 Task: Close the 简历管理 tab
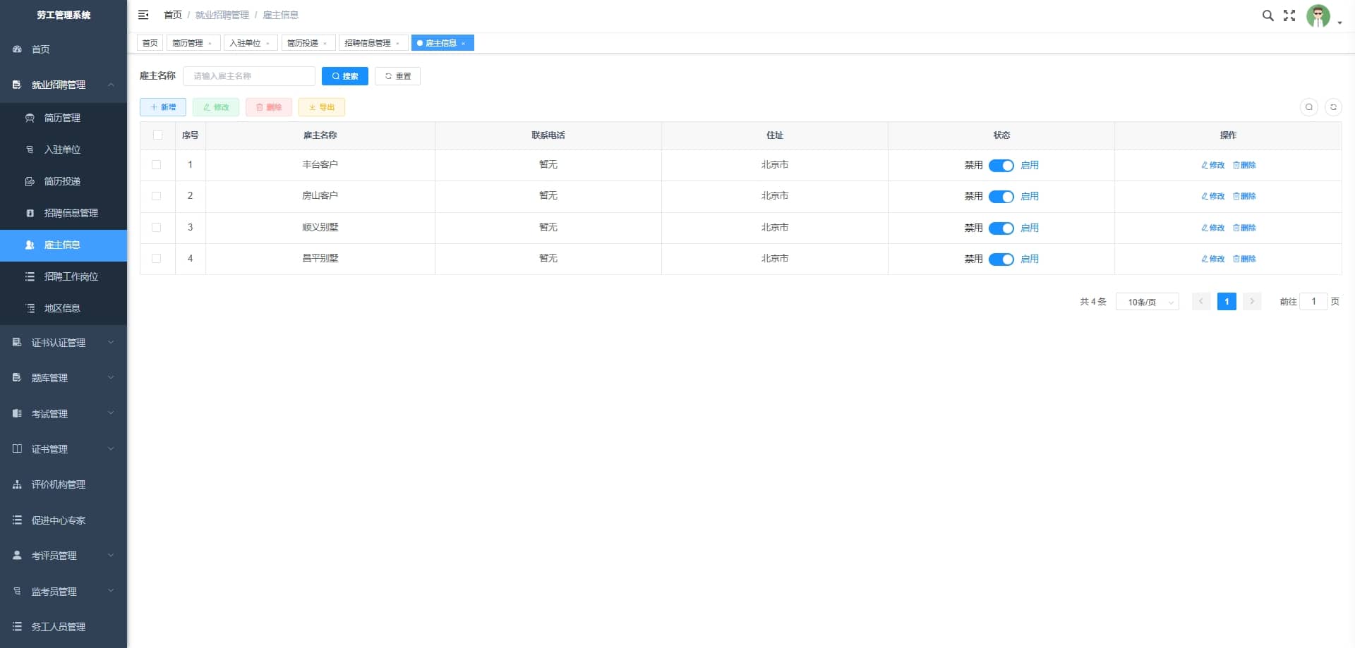point(210,44)
